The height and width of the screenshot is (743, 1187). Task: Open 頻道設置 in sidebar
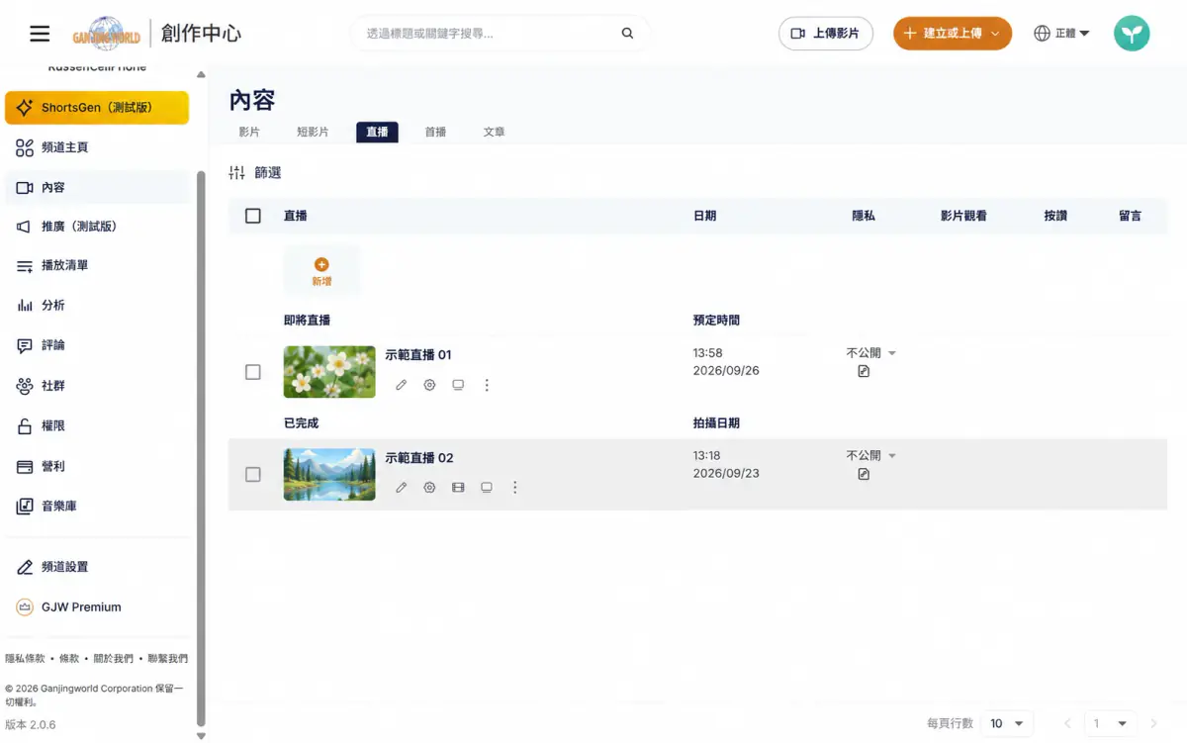coord(97,567)
